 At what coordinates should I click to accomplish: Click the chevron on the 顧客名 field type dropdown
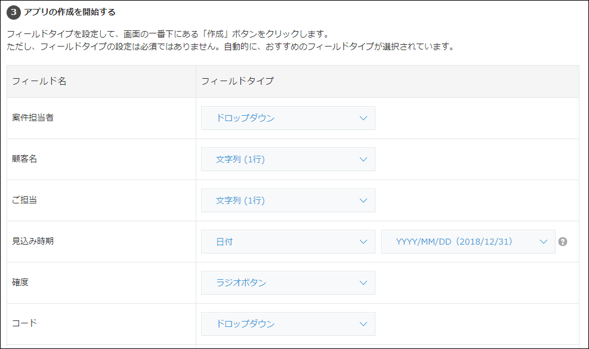coord(365,159)
